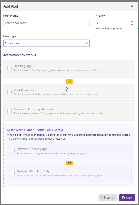Click the OR badge in deferred section
Image resolution: width=139 pixels, height=205 pixels.
pos(69,163)
